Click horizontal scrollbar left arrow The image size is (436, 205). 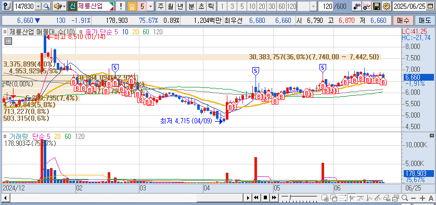point(5,198)
